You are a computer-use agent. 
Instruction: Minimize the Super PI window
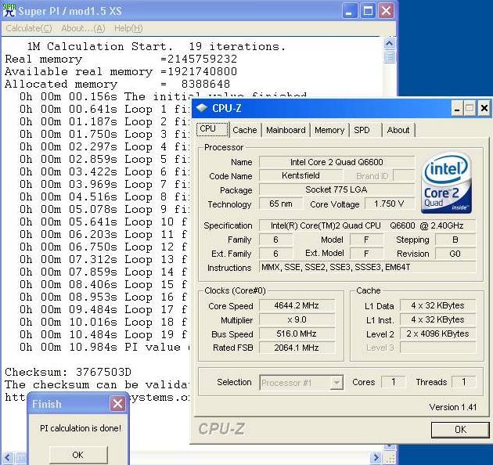(349, 11)
